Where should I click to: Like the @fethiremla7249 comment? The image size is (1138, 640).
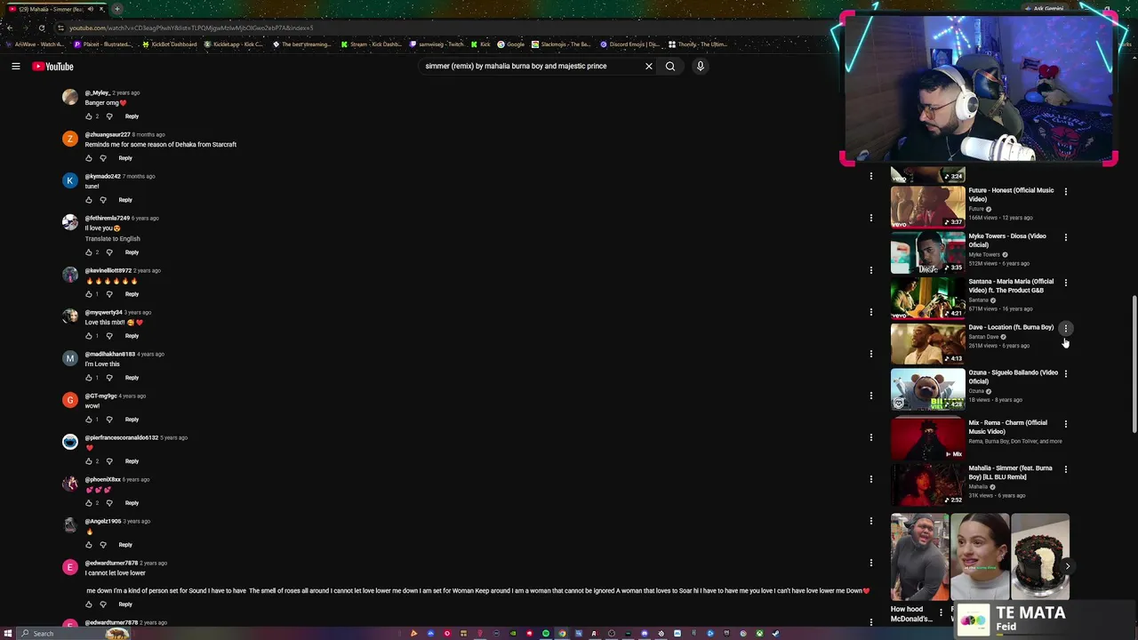tap(89, 252)
